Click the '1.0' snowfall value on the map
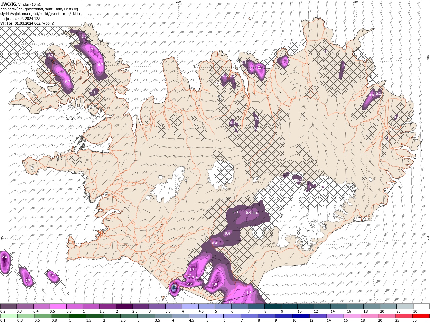Screen dimensions: 430x323 click(231, 302)
